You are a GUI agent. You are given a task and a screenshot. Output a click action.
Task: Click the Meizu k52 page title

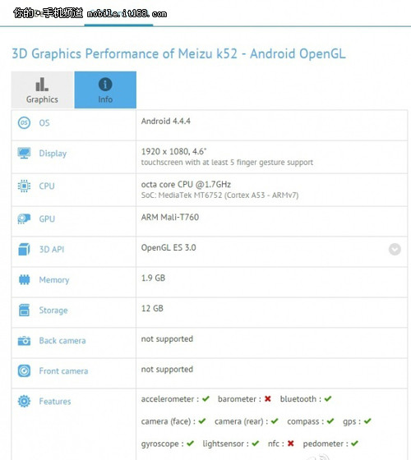(178, 54)
